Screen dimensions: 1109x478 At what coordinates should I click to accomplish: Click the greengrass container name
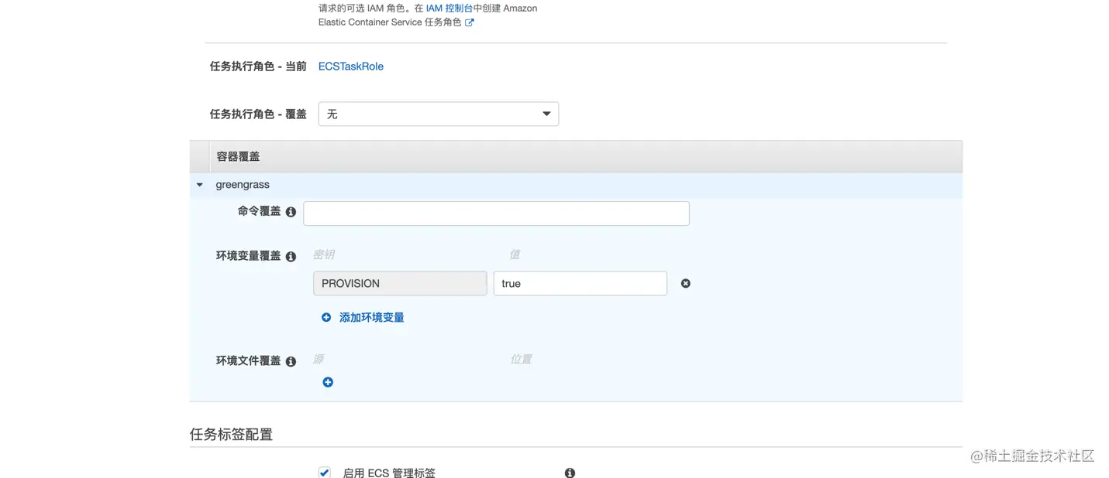coord(243,185)
